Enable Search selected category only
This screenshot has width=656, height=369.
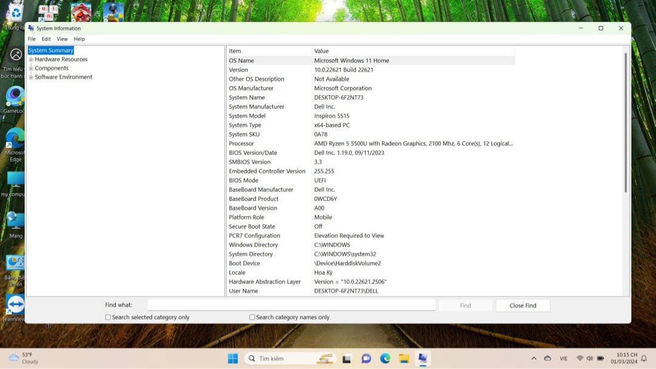pos(108,317)
